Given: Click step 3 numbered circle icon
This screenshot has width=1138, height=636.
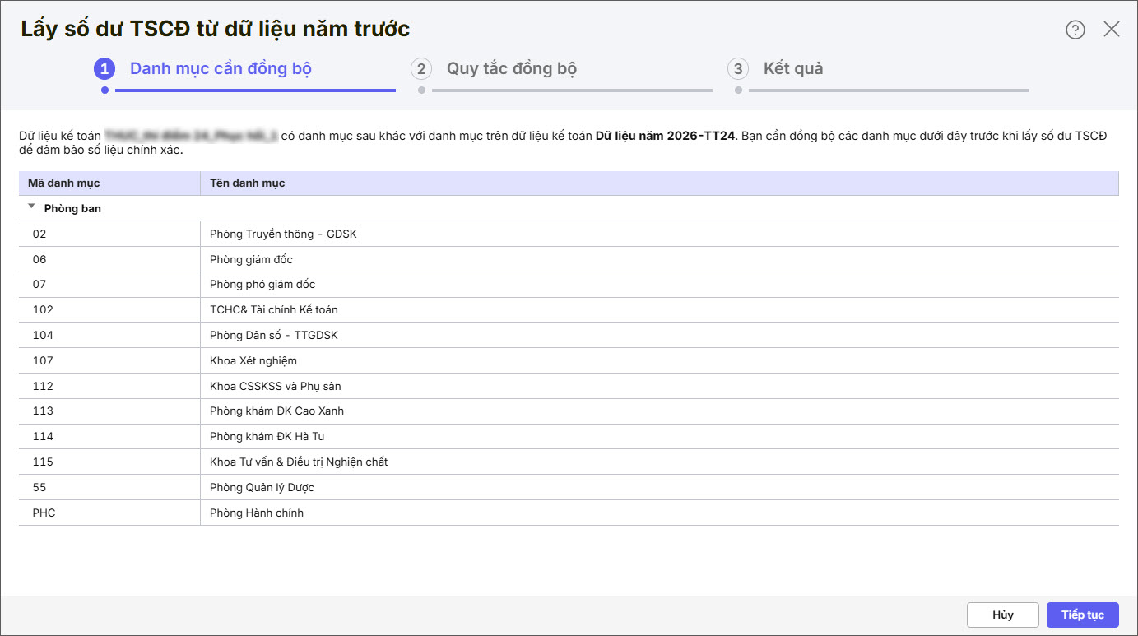Looking at the screenshot, I should coord(738,68).
